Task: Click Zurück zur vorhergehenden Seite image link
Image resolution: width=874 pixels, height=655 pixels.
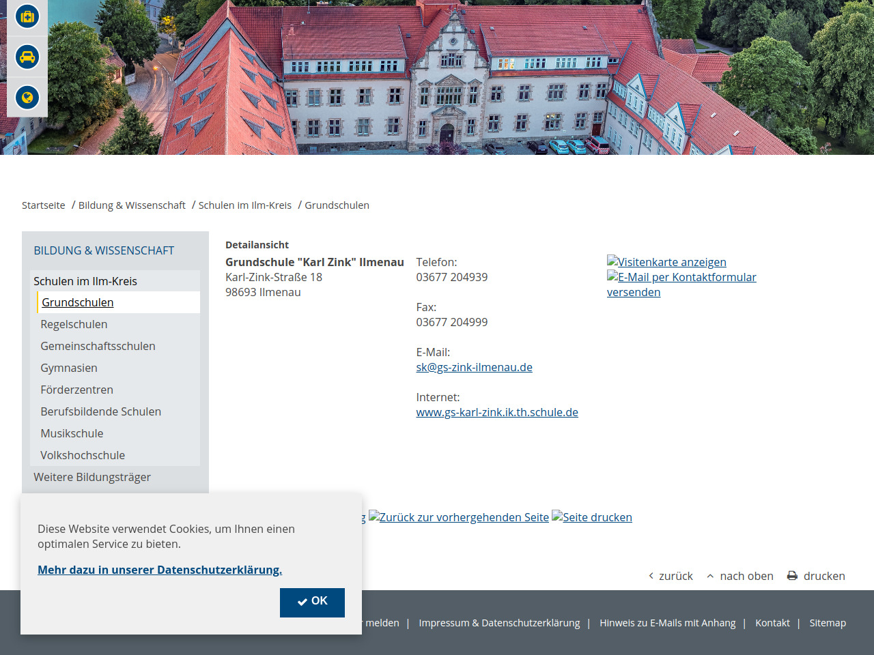Action: 459,517
